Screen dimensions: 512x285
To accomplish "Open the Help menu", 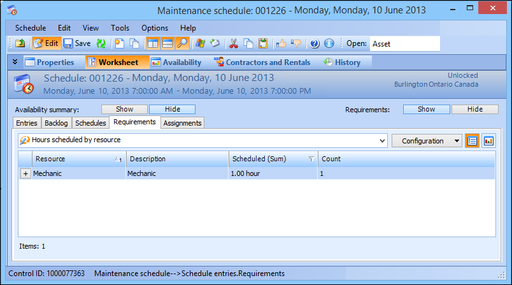I will (188, 28).
